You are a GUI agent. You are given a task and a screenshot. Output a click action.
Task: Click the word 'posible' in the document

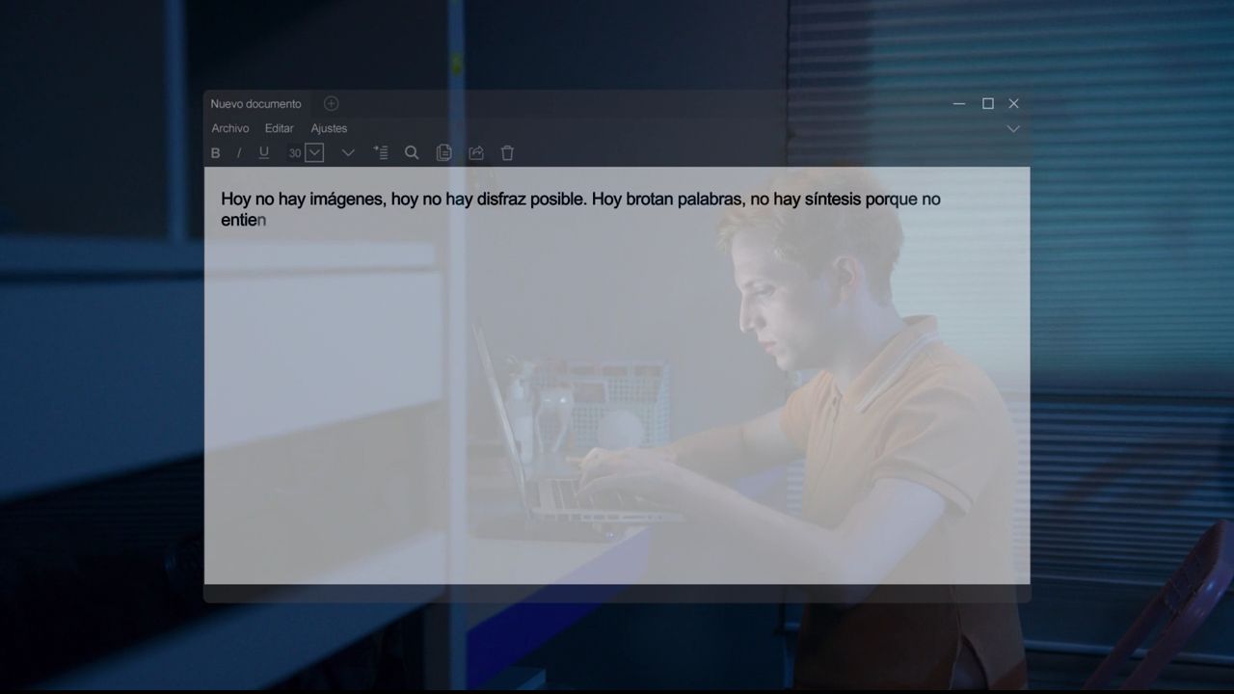[554, 200]
